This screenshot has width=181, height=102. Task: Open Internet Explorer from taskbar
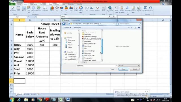click(19, 100)
